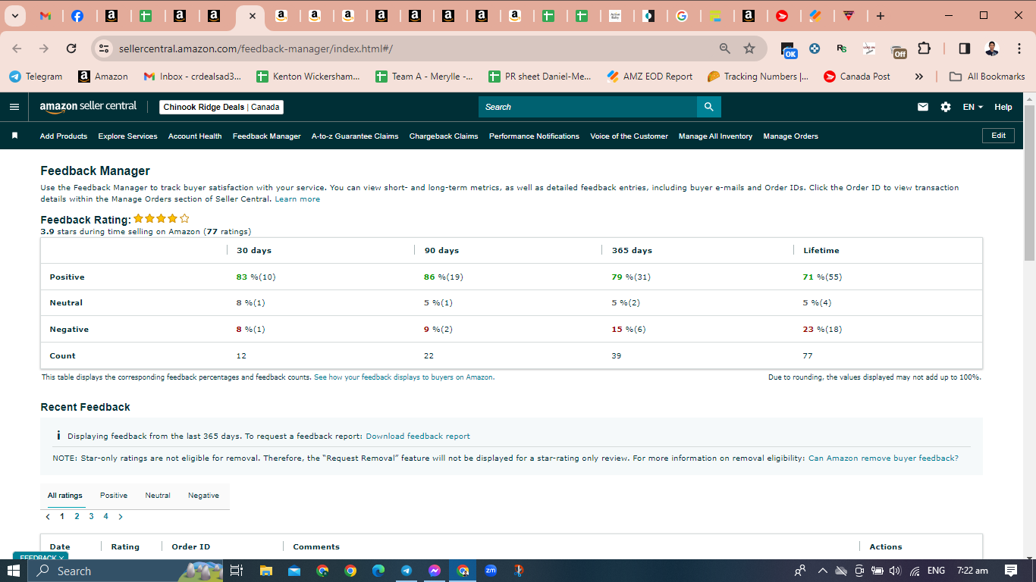The image size is (1036, 582).
Task: Open Telegram in the Windows taskbar
Action: [x=407, y=571]
